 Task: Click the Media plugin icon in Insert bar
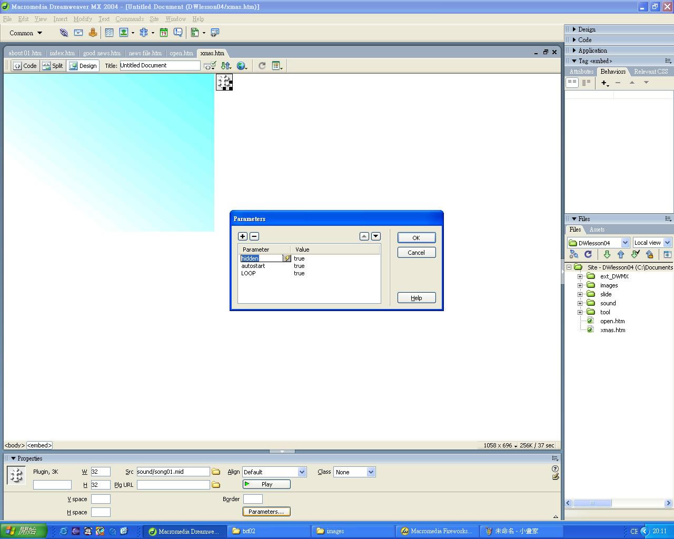coord(144,33)
